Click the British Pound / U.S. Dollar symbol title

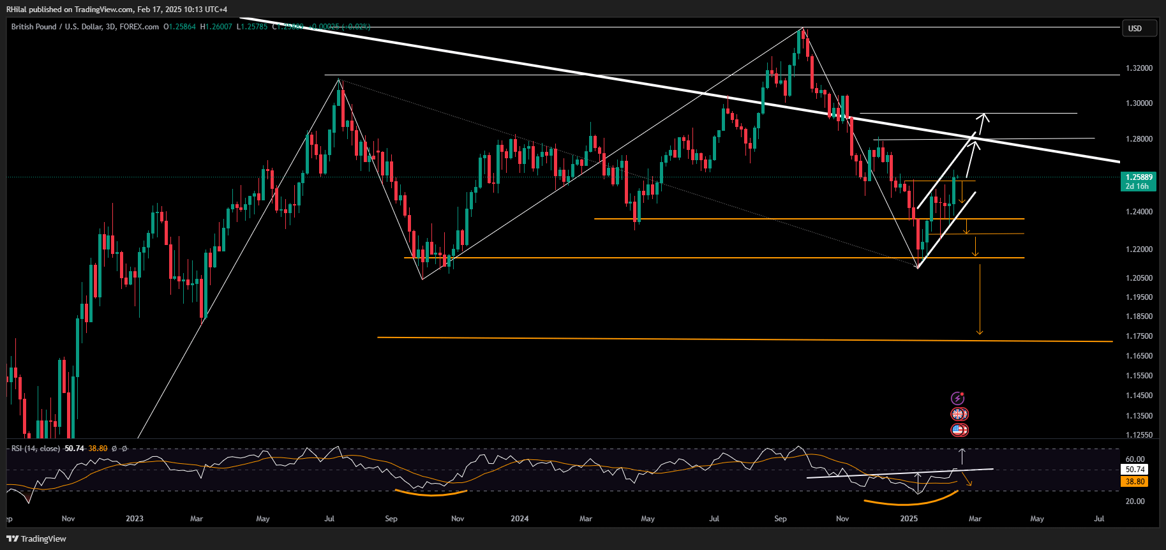click(56, 27)
